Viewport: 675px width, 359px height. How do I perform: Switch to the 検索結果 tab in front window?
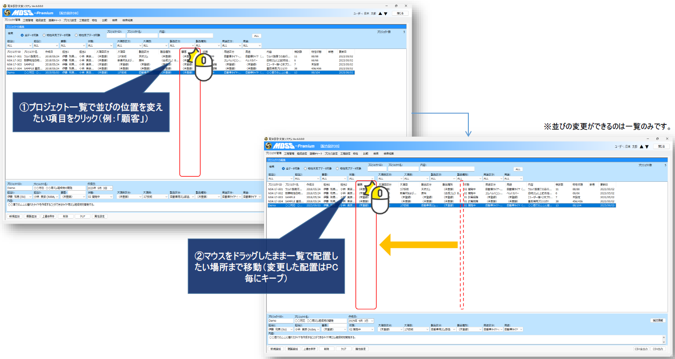(x=389, y=153)
